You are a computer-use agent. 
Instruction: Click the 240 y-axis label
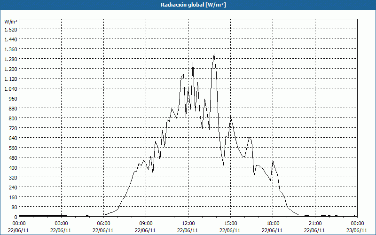13,187
